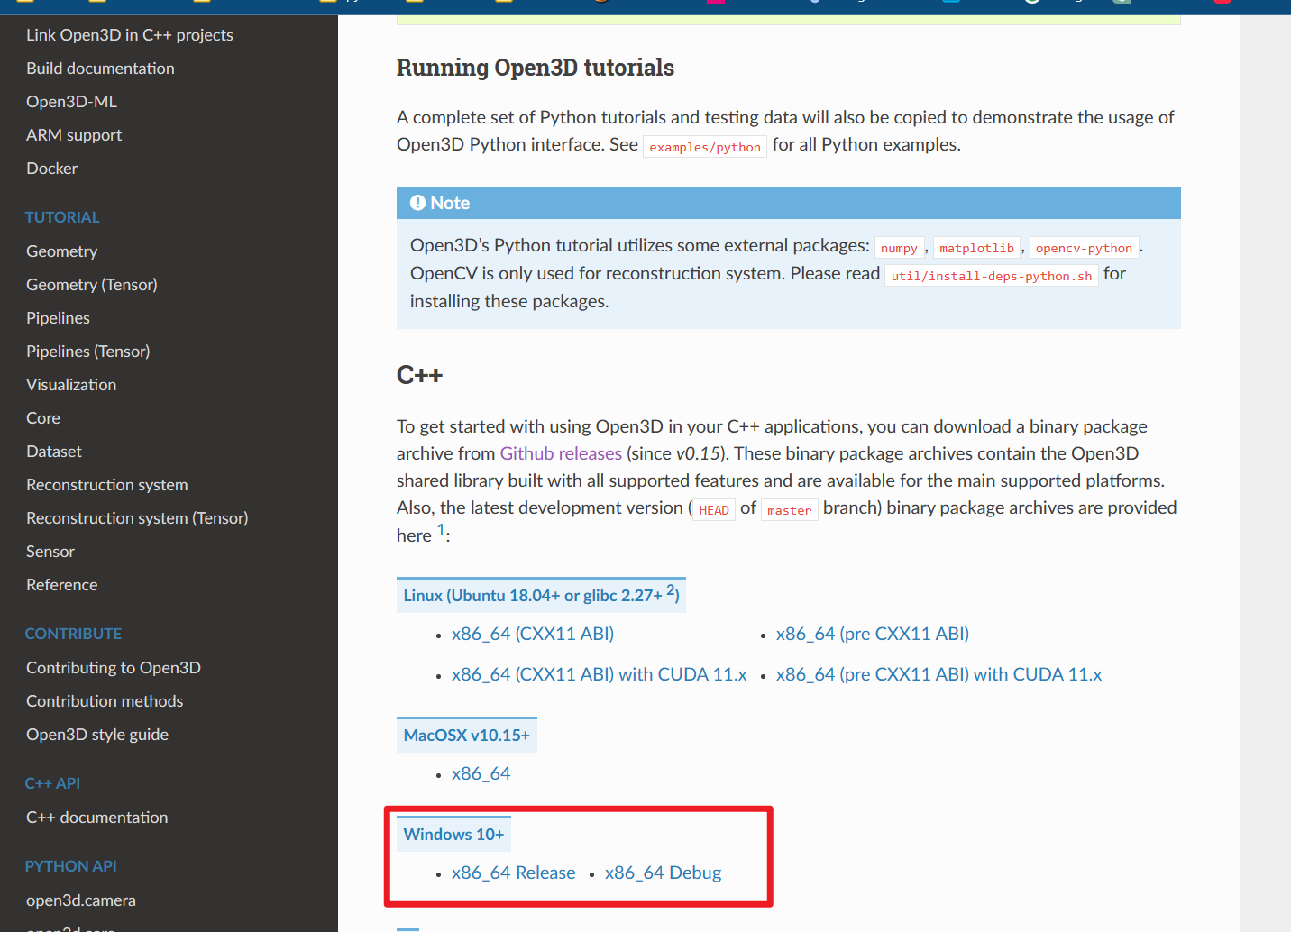Screen dimensions: 1291x932
Task: Switch to the MacOSX v10.15+ tab
Action: pyautogui.click(x=466, y=734)
